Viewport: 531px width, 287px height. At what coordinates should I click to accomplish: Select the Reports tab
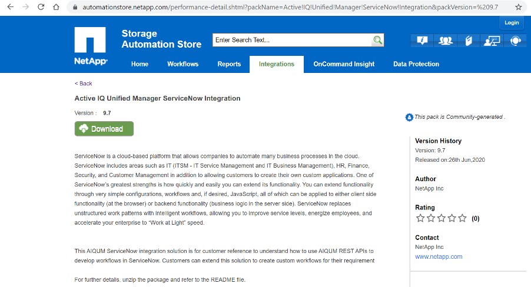tap(229, 64)
